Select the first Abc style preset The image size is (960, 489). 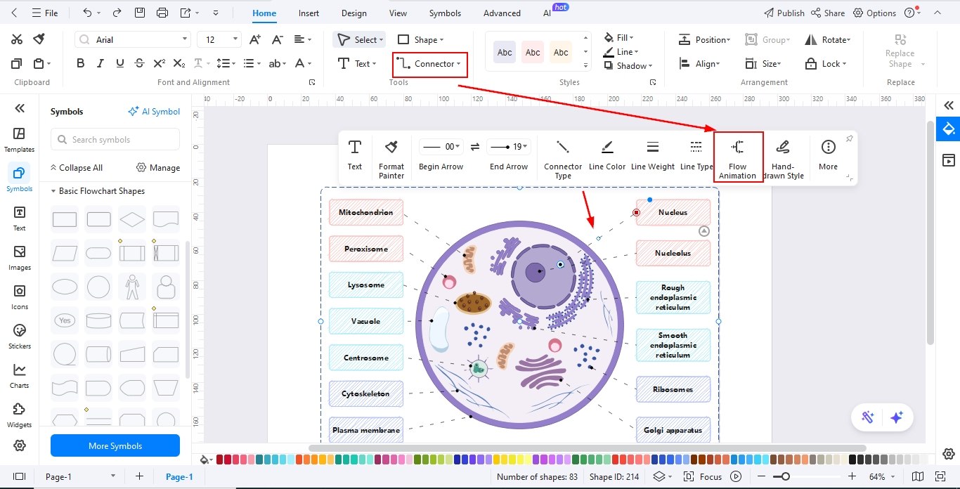pos(504,52)
